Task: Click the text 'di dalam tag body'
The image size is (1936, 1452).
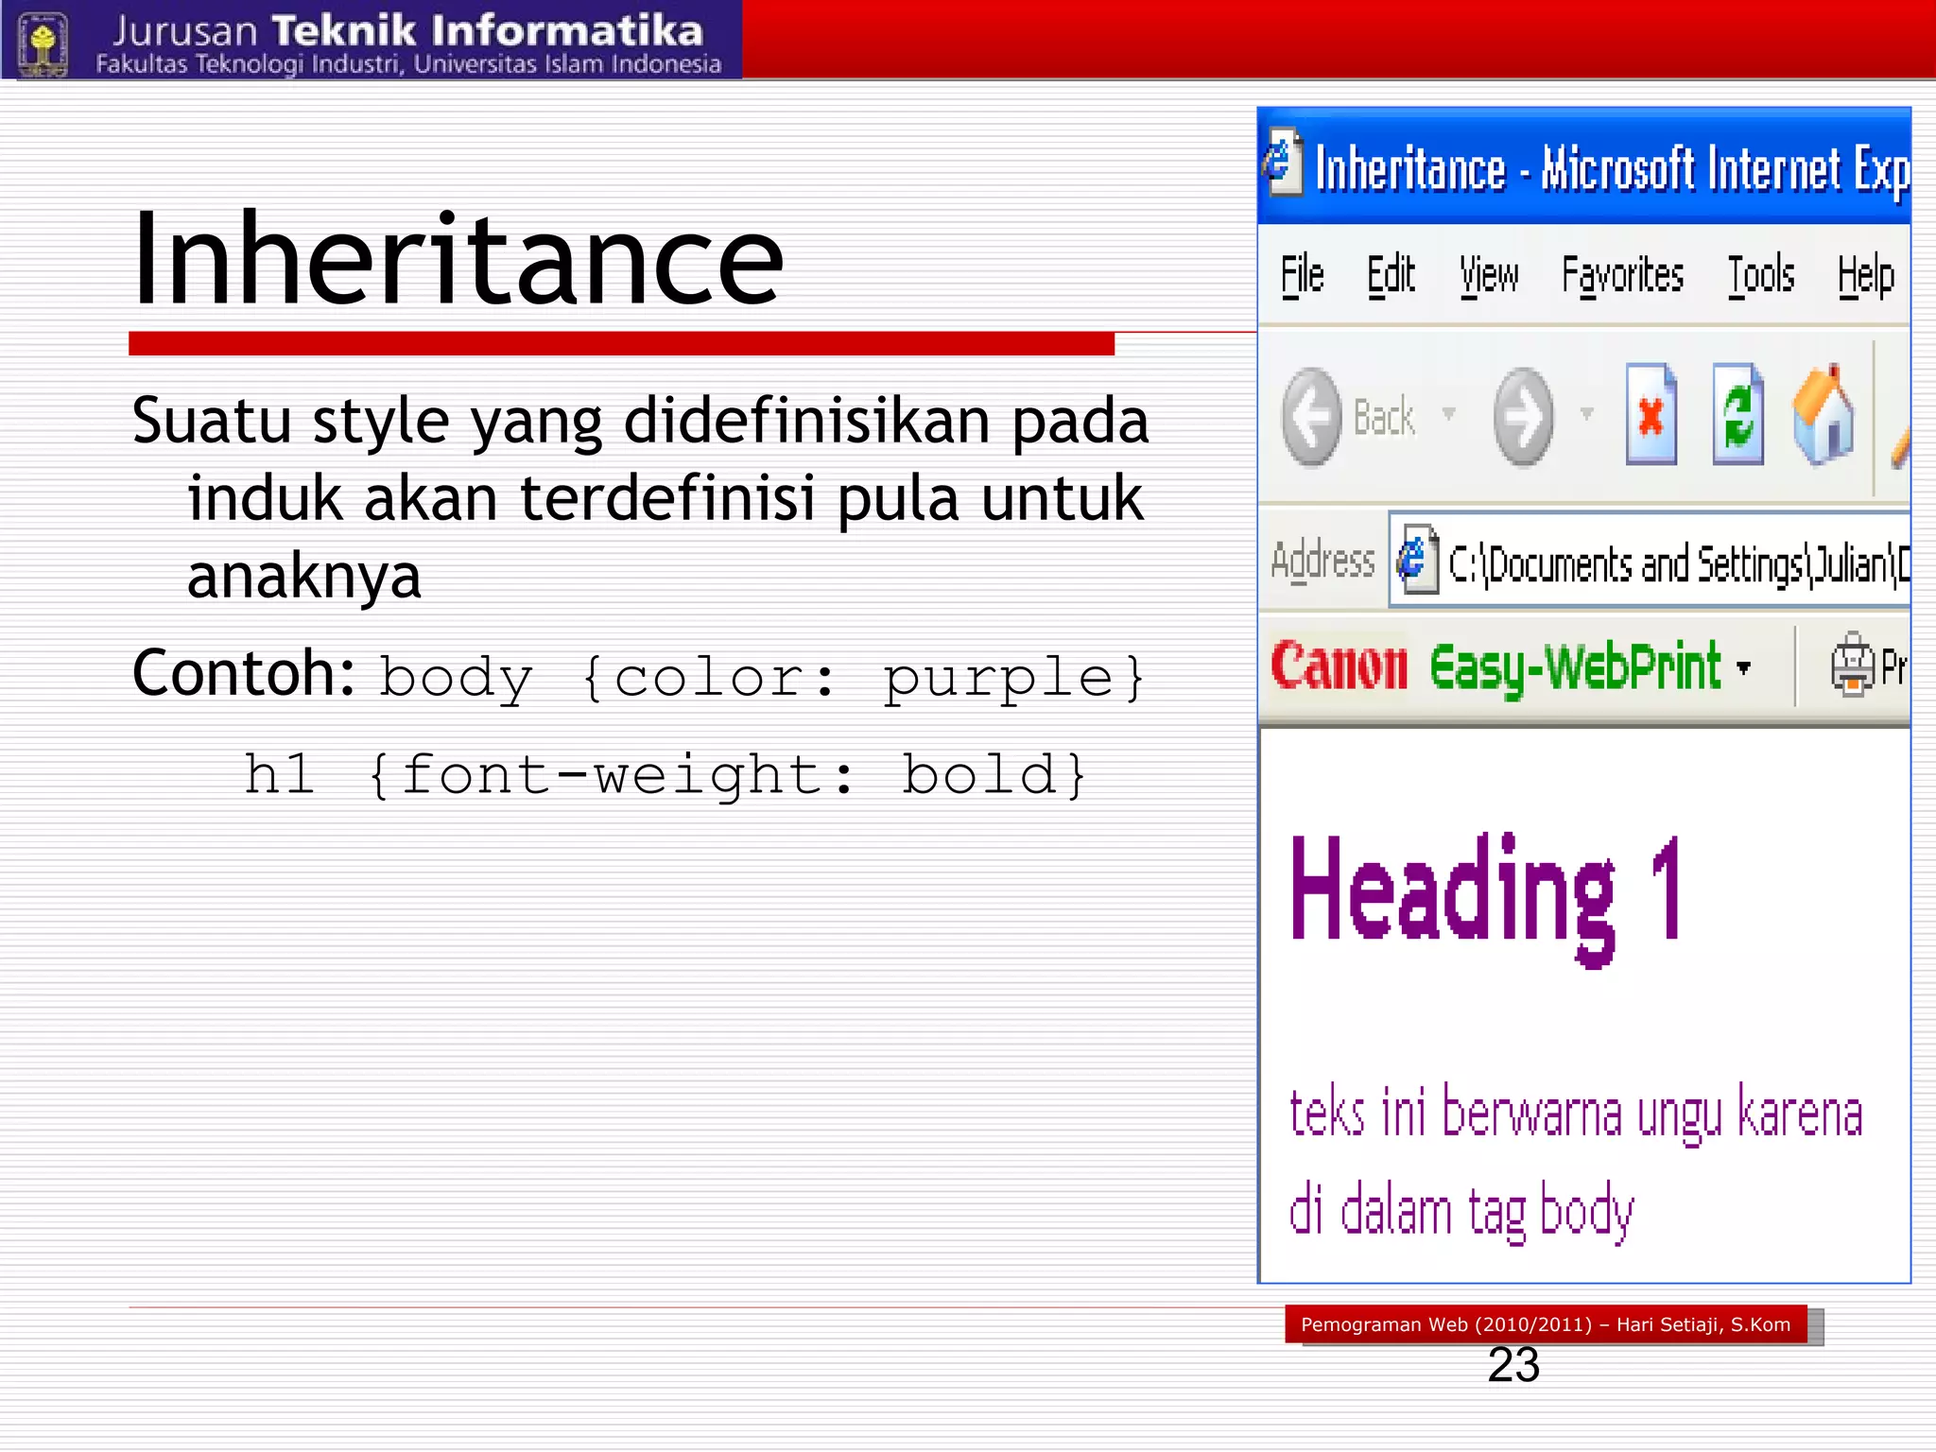Action: (1461, 1211)
